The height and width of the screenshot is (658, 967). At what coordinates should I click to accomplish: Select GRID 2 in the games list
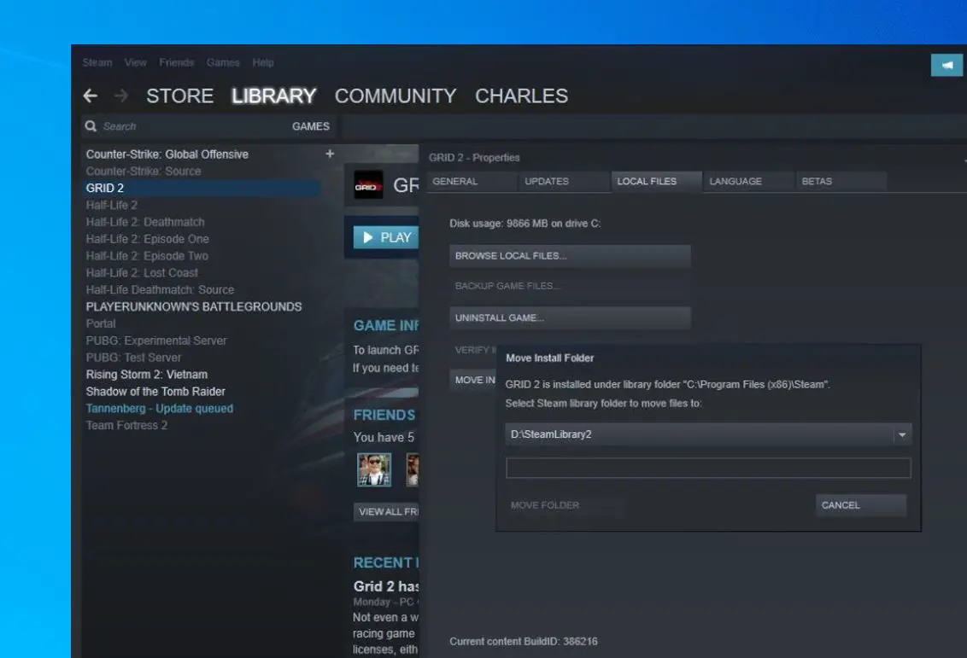tap(201, 188)
